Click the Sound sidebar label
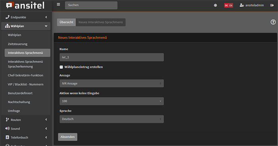The height and width of the screenshot is (146, 278). click(x=15, y=129)
